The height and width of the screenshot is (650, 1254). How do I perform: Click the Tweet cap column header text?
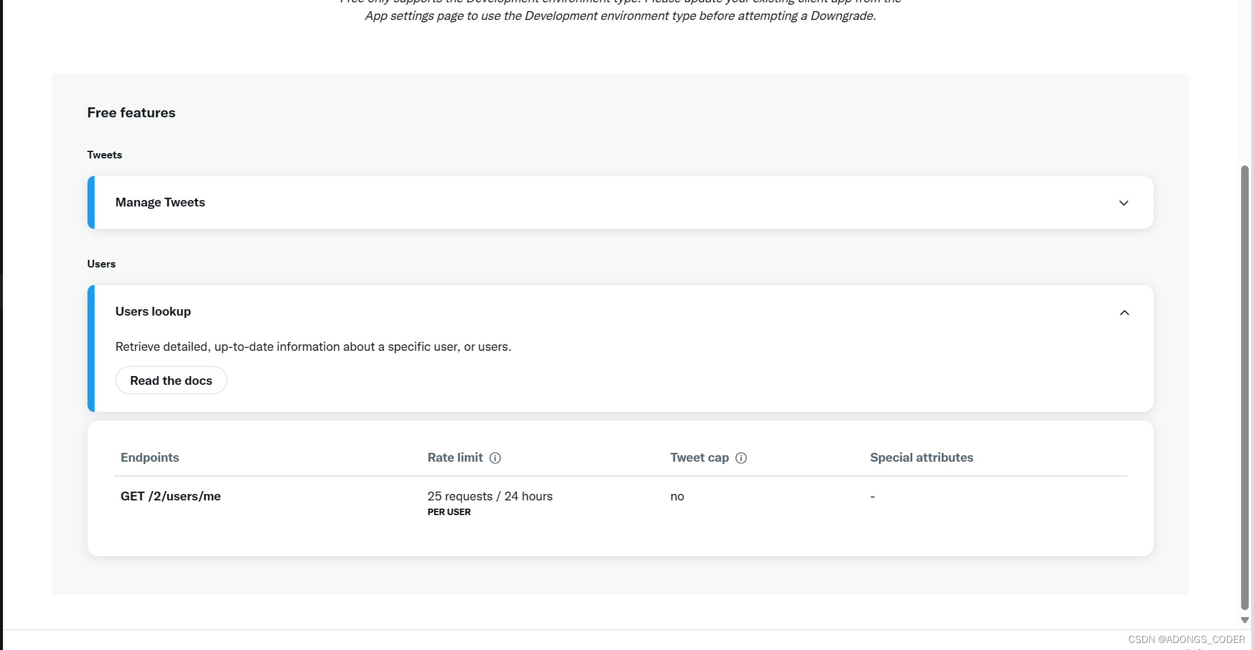[699, 458]
